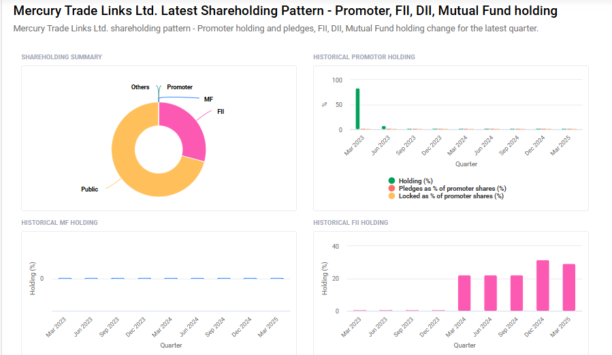The width and height of the screenshot is (612, 355).
Task: Click the Shareholding Summary section heading
Action: [62, 57]
